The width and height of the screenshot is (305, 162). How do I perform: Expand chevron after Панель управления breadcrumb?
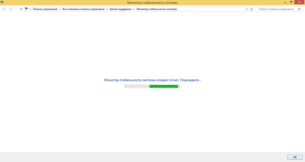pyautogui.click(x=60, y=9)
